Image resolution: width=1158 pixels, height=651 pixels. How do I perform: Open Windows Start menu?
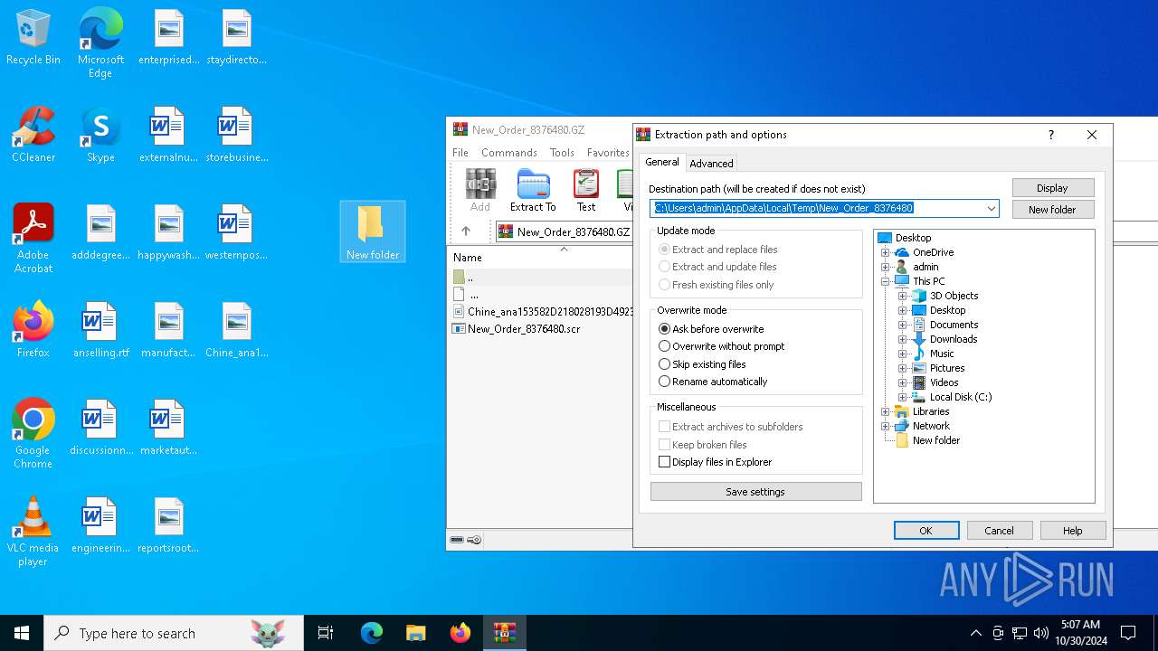22,633
